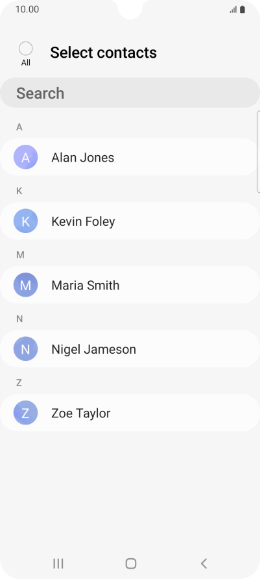Tap Kevin Foley avatar icon
This screenshot has width=260, height=579.
point(25,221)
